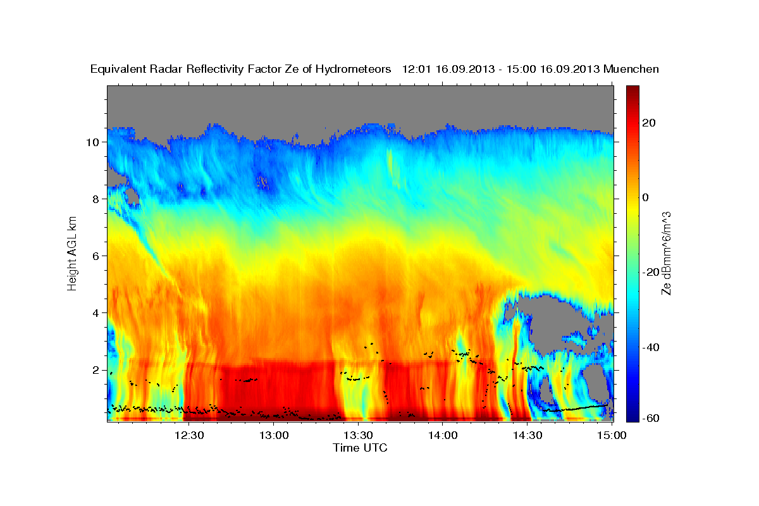759x506 pixels.
Task: Click the colorbar value -20
Action: click(x=650, y=272)
